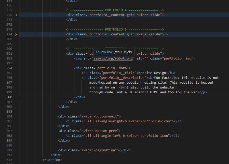Click the ellipsis after the line 274 div
The width and height of the screenshot is (229, 164).
pos(166,34)
